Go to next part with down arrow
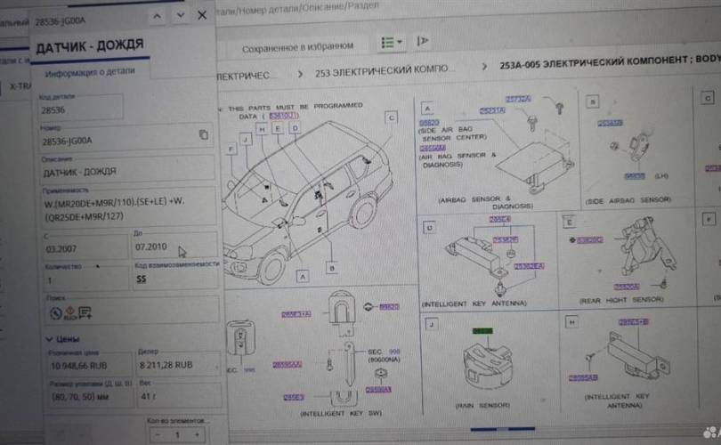 [x=181, y=15]
